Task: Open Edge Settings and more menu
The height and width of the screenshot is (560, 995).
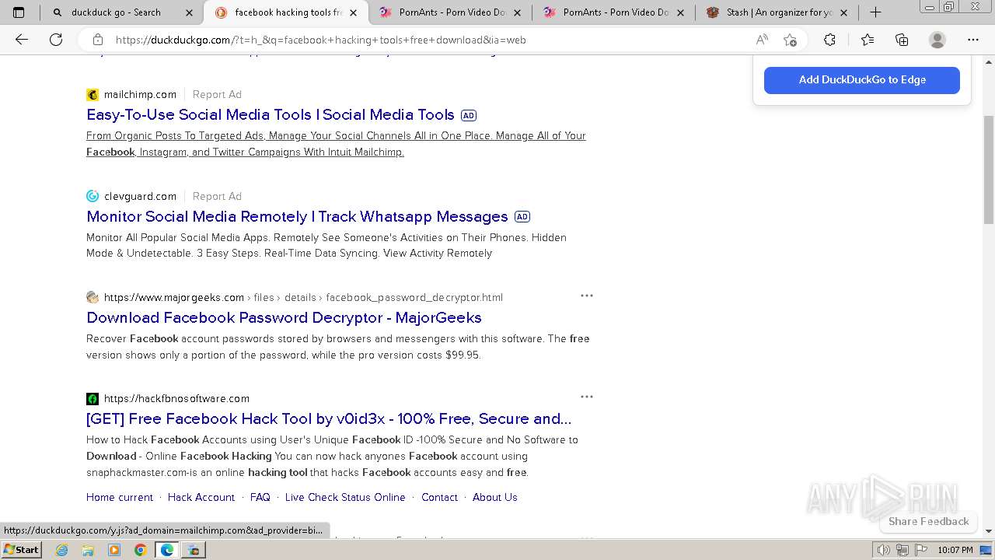Action: tap(973, 40)
